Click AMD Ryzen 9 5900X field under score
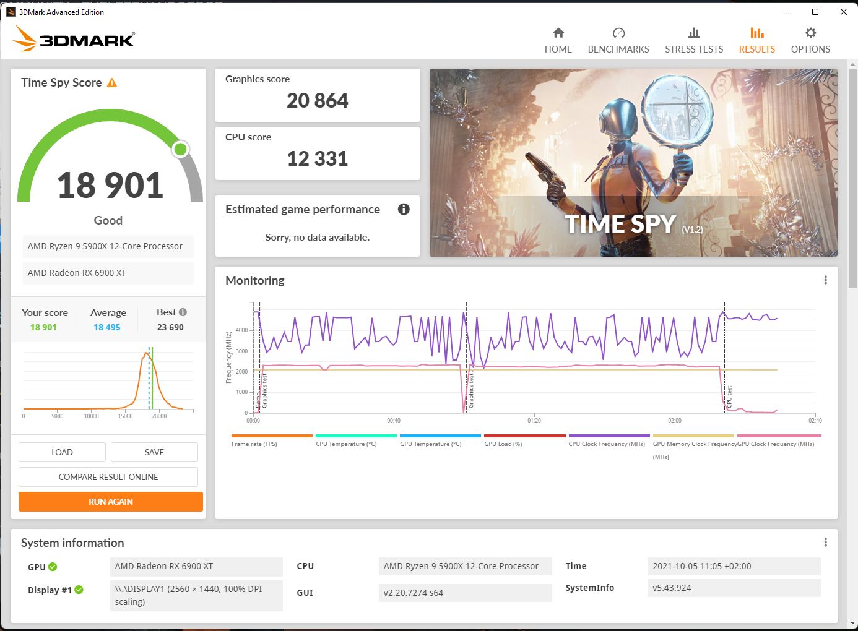The image size is (858, 631). pyautogui.click(x=108, y=246)
